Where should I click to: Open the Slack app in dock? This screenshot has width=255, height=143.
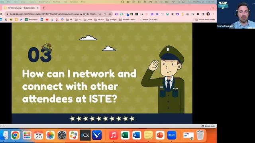coord(73,135)
